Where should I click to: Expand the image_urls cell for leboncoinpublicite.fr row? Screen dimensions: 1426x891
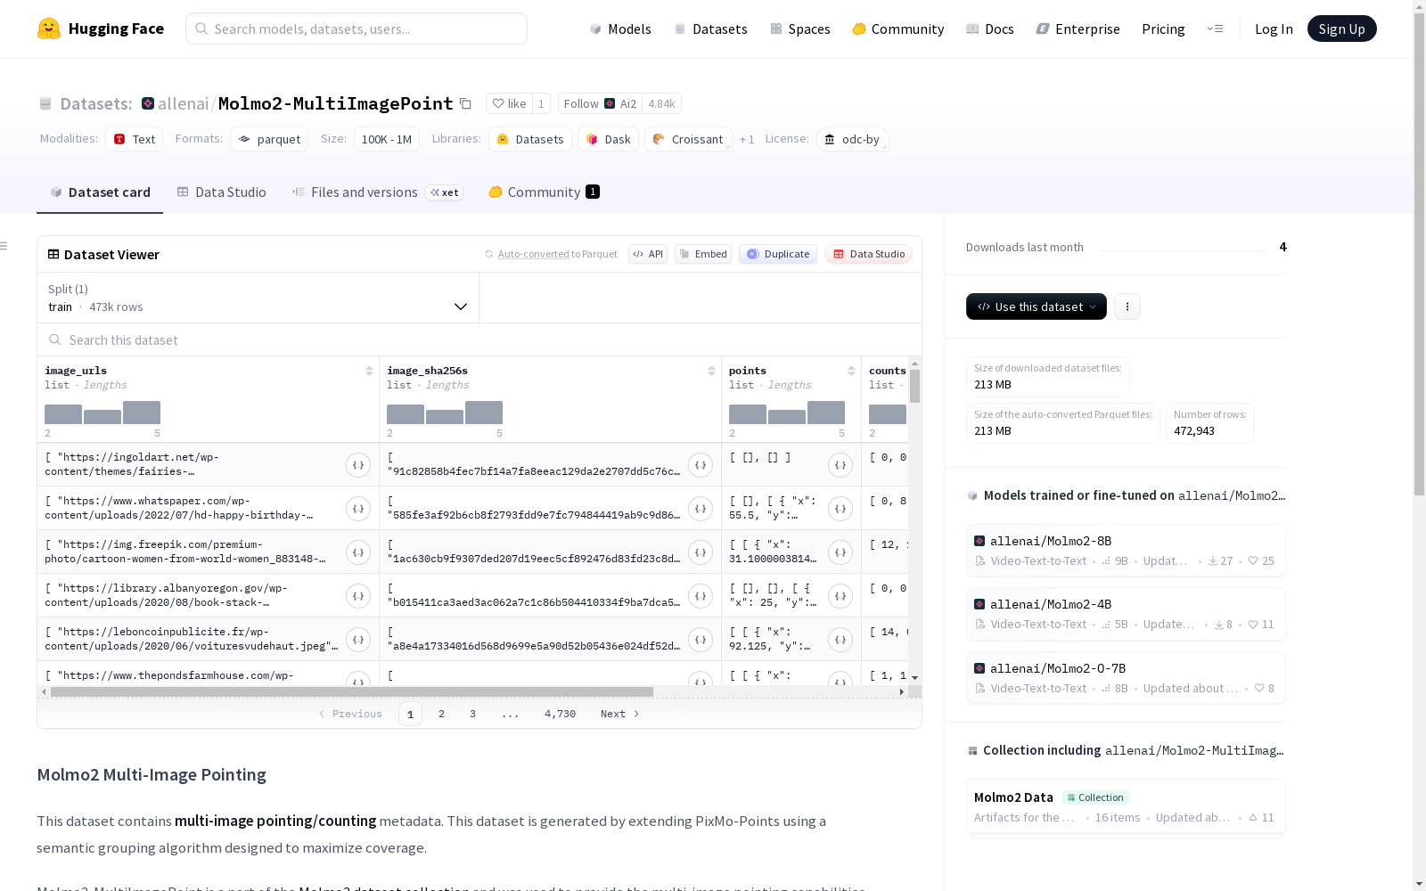pyautogui.click(x=358, y=640)
